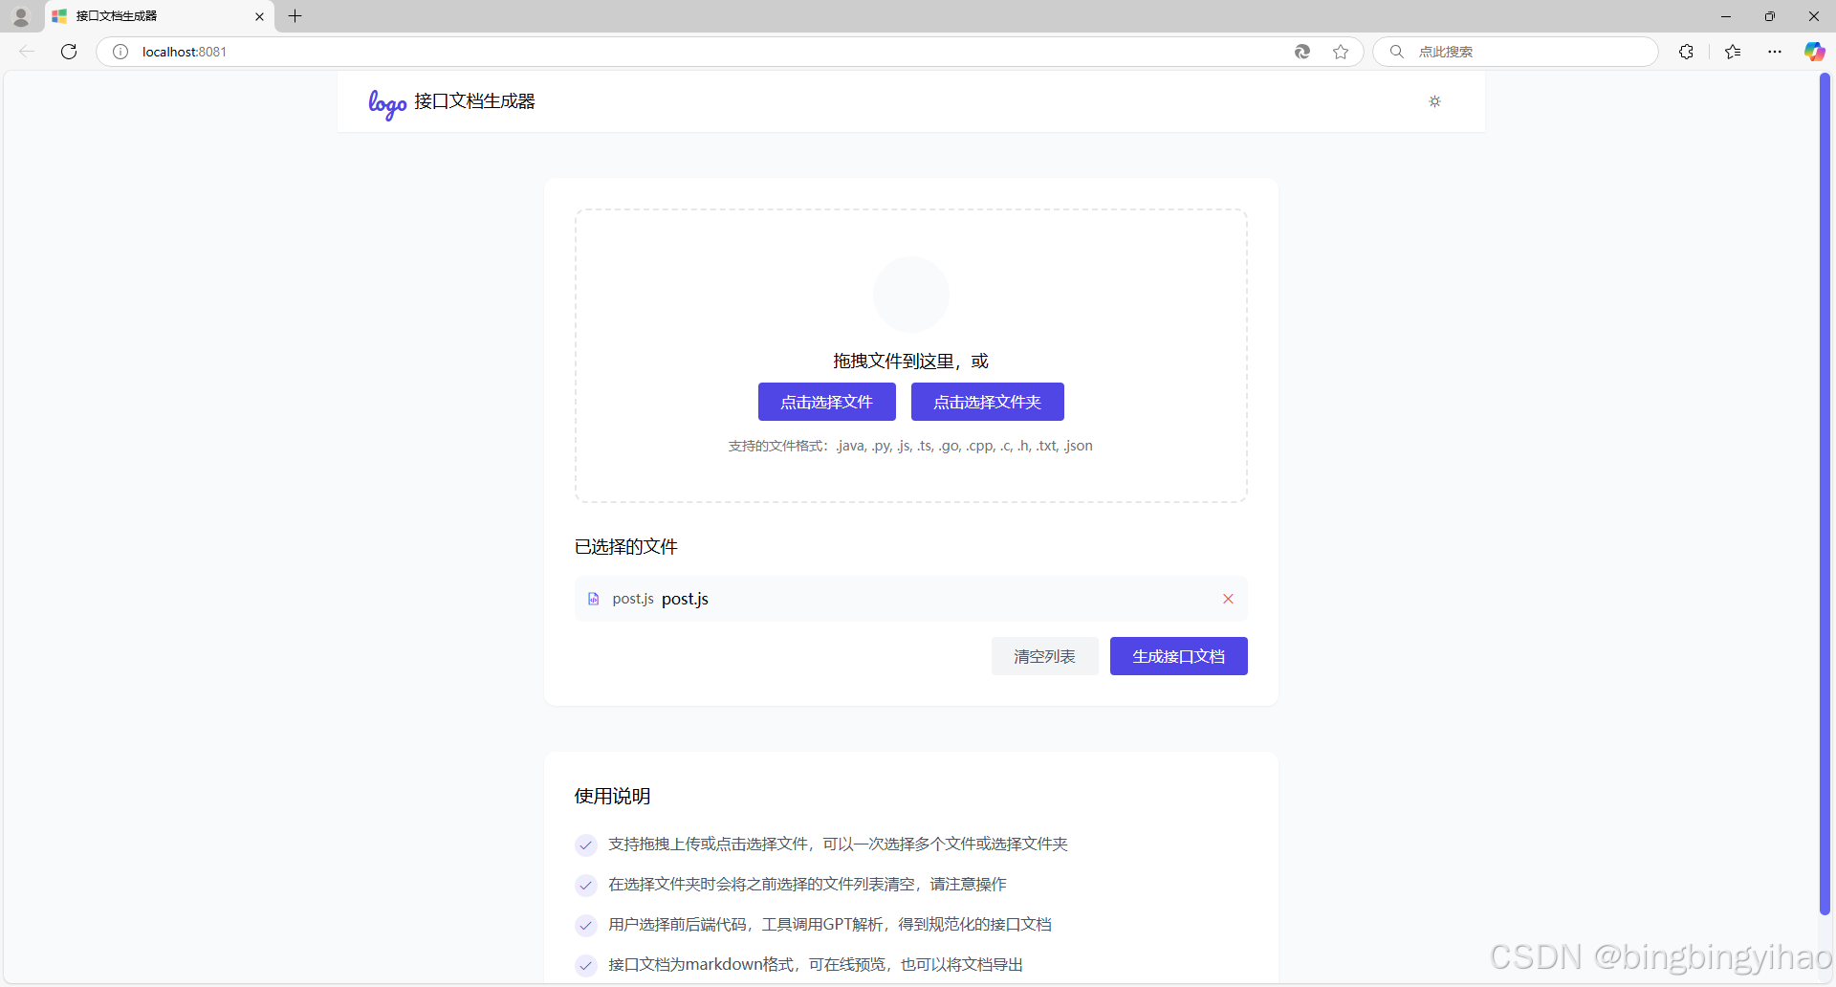The height and width of the screenshot is (987, 1836).
Task: Select the 接口文档生成器 browser tab
Action: tap(160, 16)
